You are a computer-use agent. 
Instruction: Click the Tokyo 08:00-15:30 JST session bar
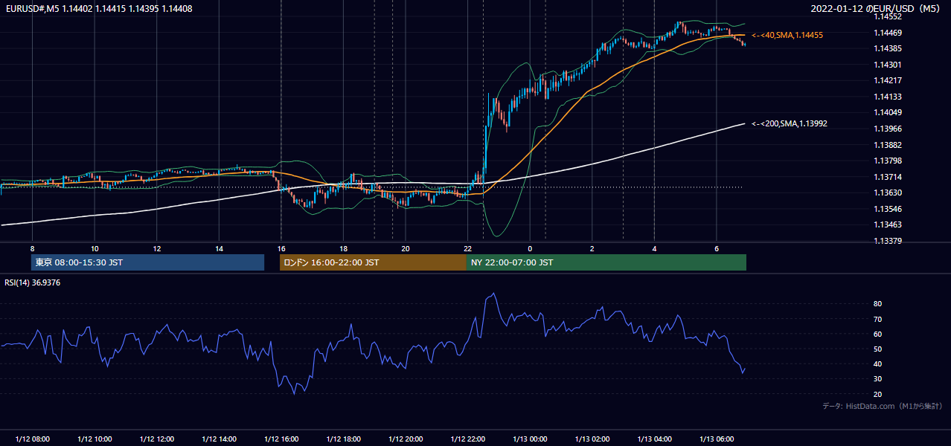[147, 262]
